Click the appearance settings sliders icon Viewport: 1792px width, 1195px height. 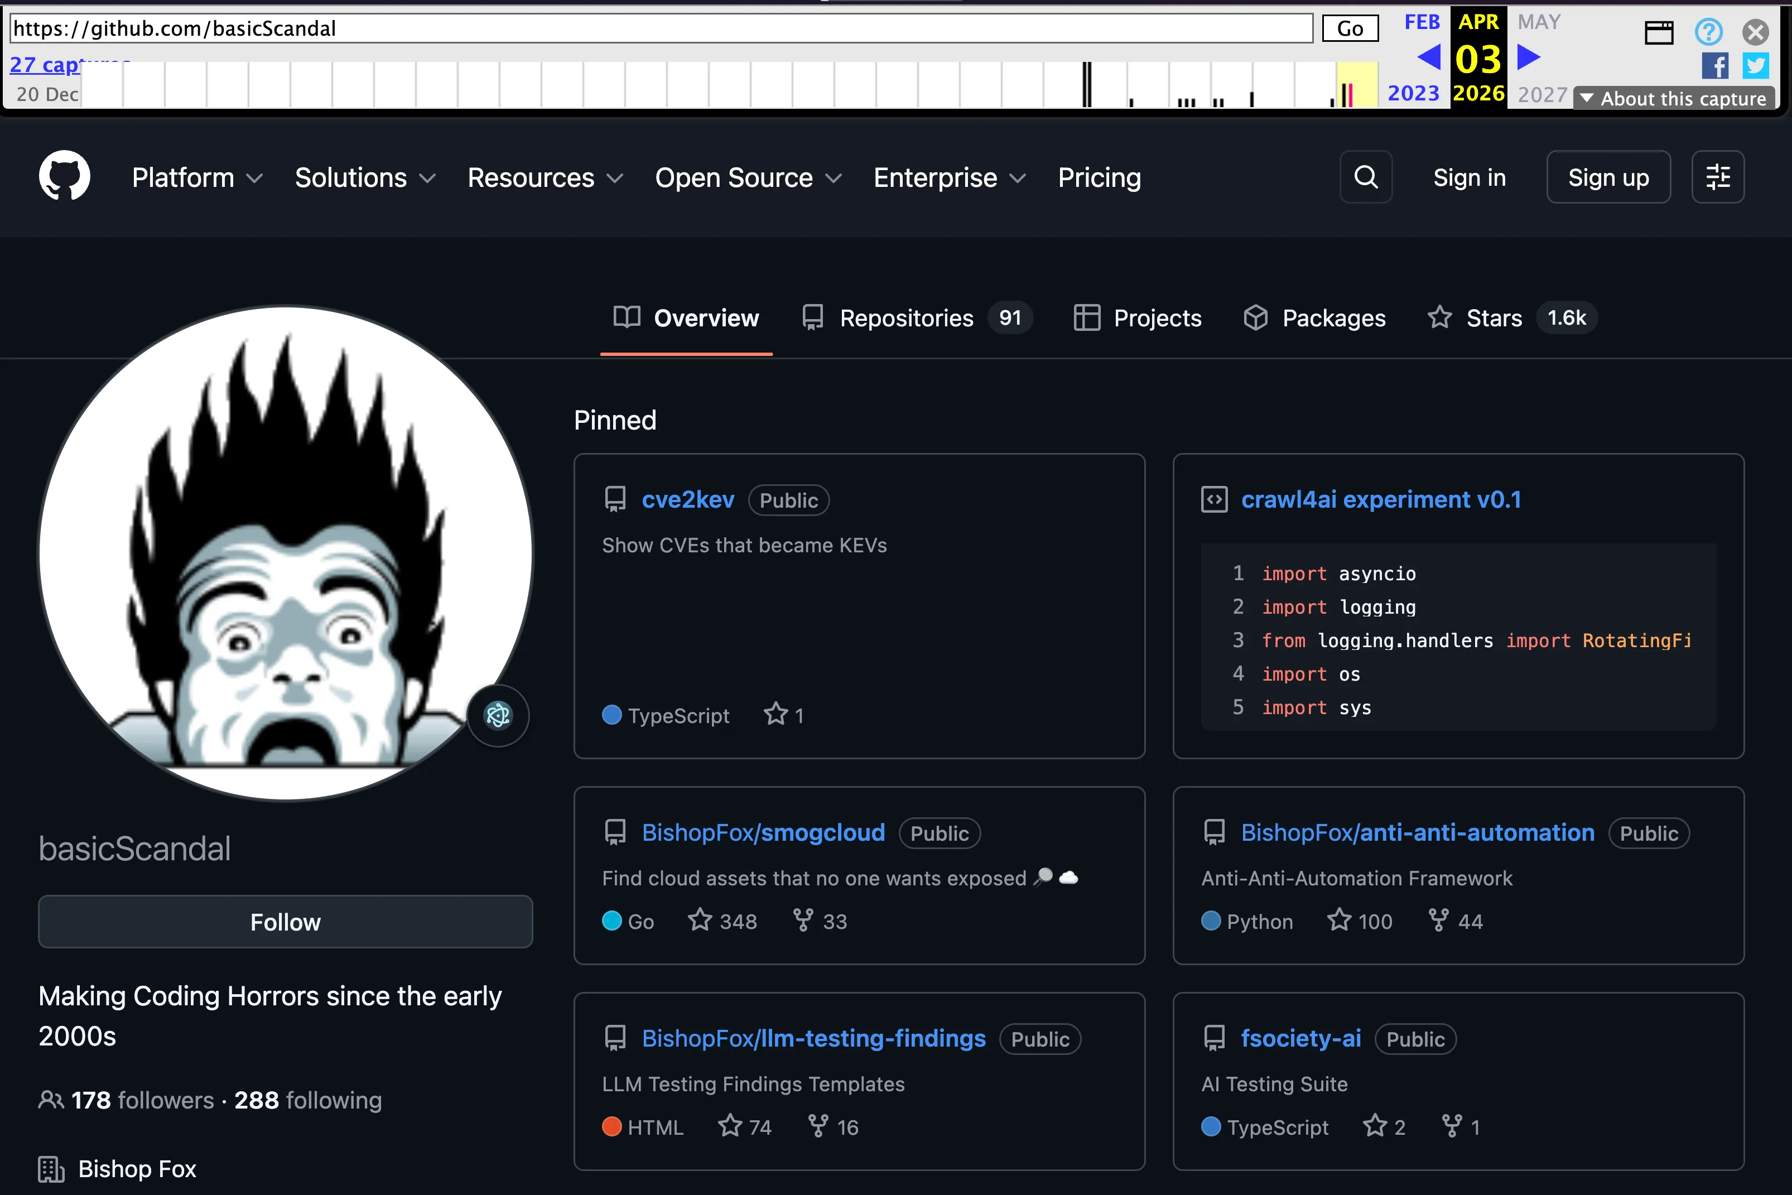tap(1717, 177)
